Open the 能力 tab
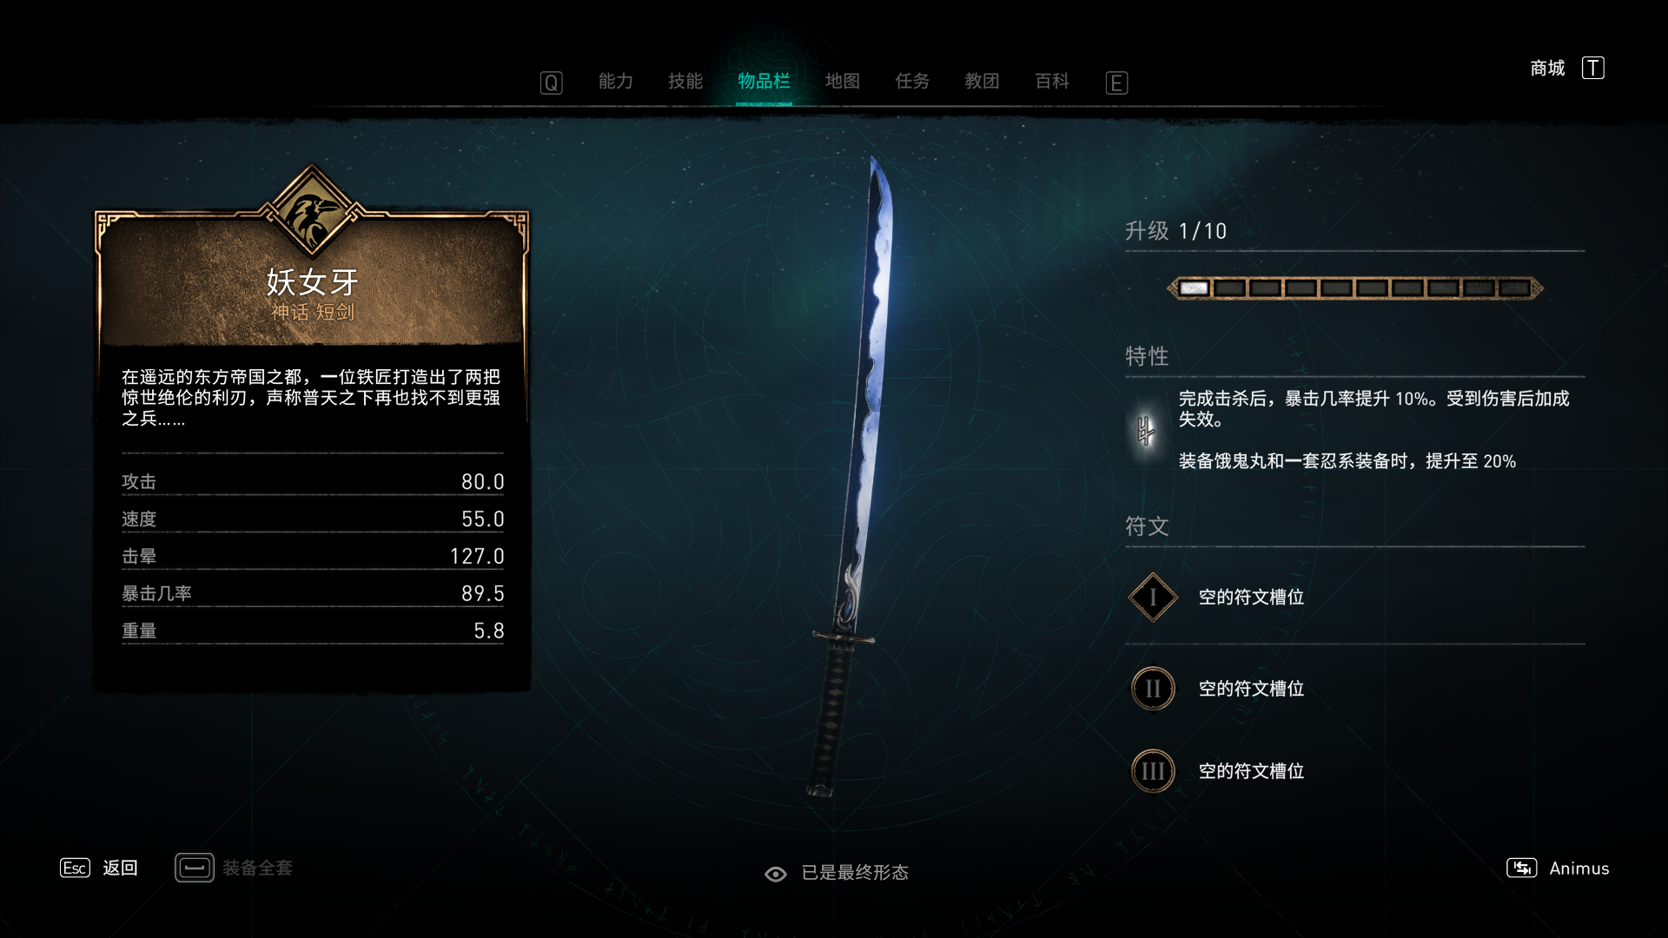The width and height of the screenshot is (1668, 938). click(x=616, y=81)
